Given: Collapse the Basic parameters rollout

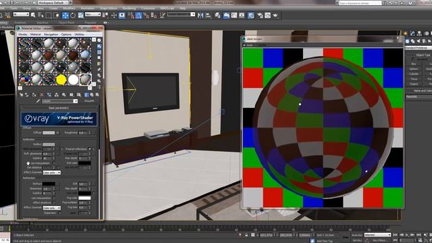Looking at the screenshot, I should pos(59,108).
